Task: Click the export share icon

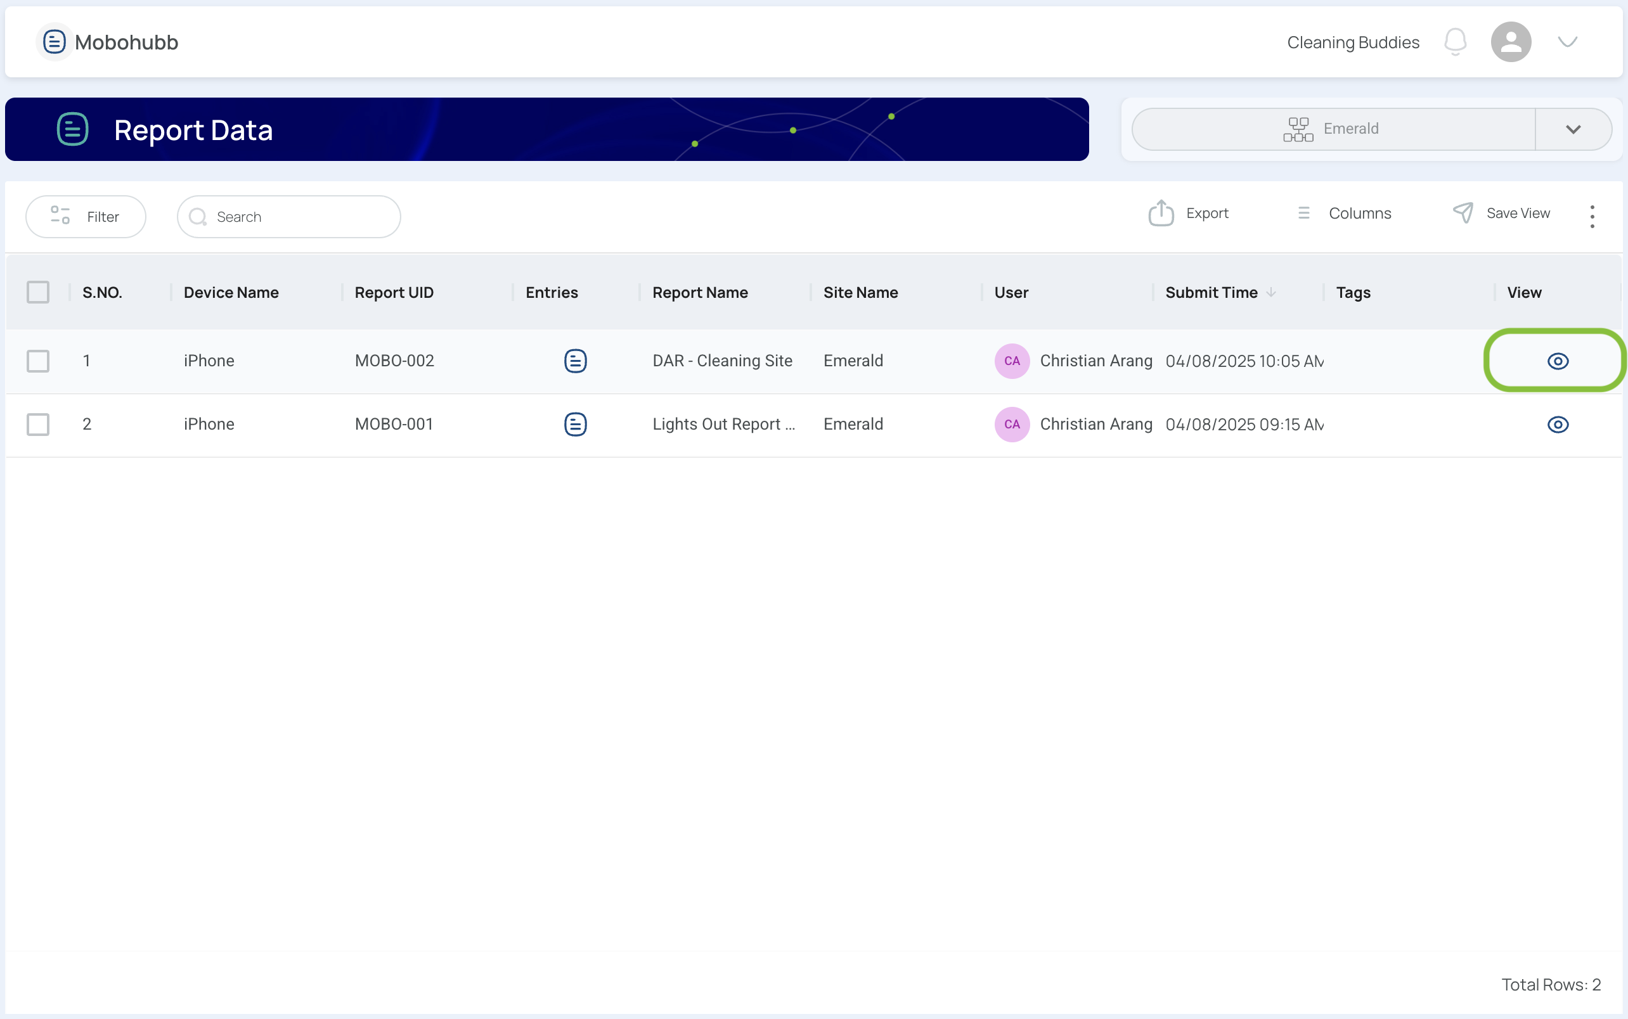Action: coord(1161,213)
